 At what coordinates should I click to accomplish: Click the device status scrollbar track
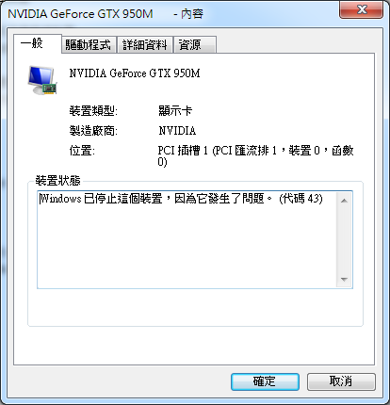point(344,240)
